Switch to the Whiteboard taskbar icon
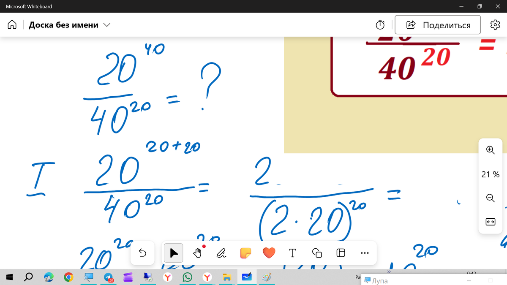 tap(247, 277)
